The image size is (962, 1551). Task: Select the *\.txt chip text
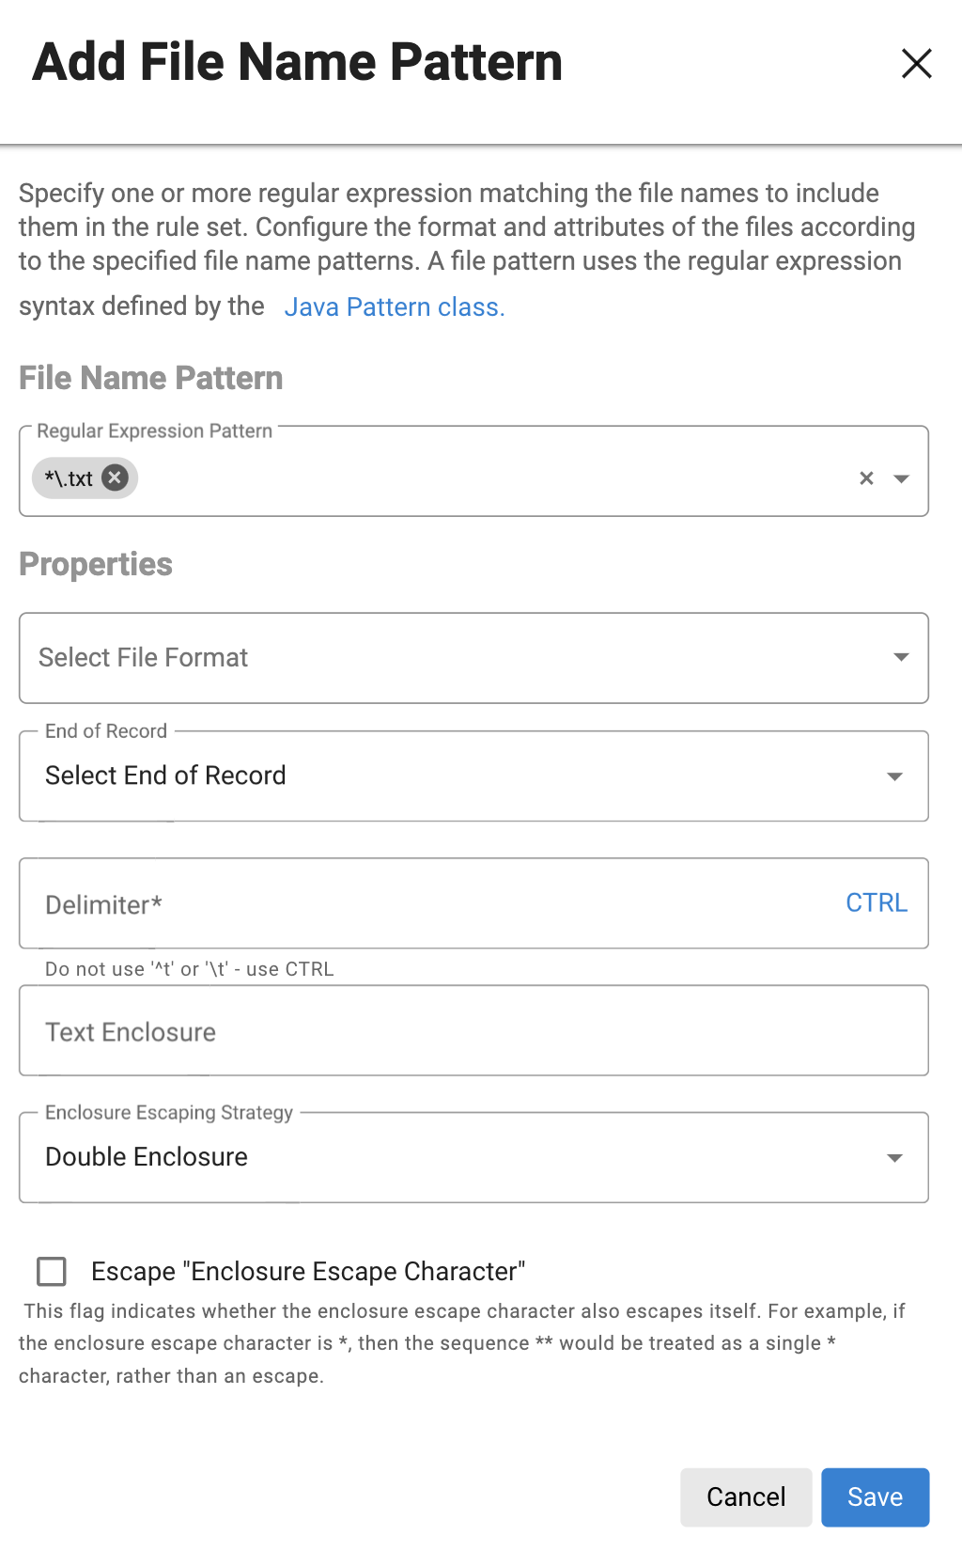tap(70, 478)
